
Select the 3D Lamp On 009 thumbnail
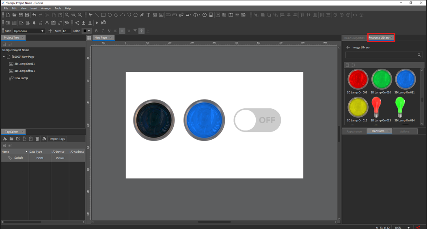click(357, 80)
